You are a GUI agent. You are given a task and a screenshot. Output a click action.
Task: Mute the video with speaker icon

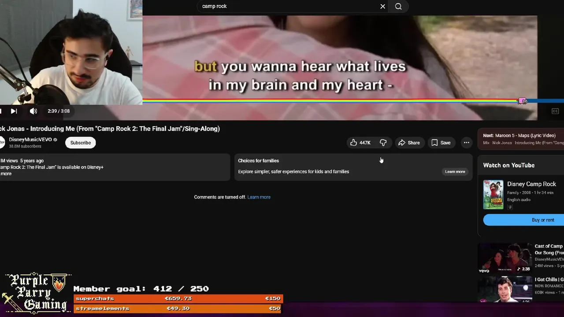click(x=33, y=111)
